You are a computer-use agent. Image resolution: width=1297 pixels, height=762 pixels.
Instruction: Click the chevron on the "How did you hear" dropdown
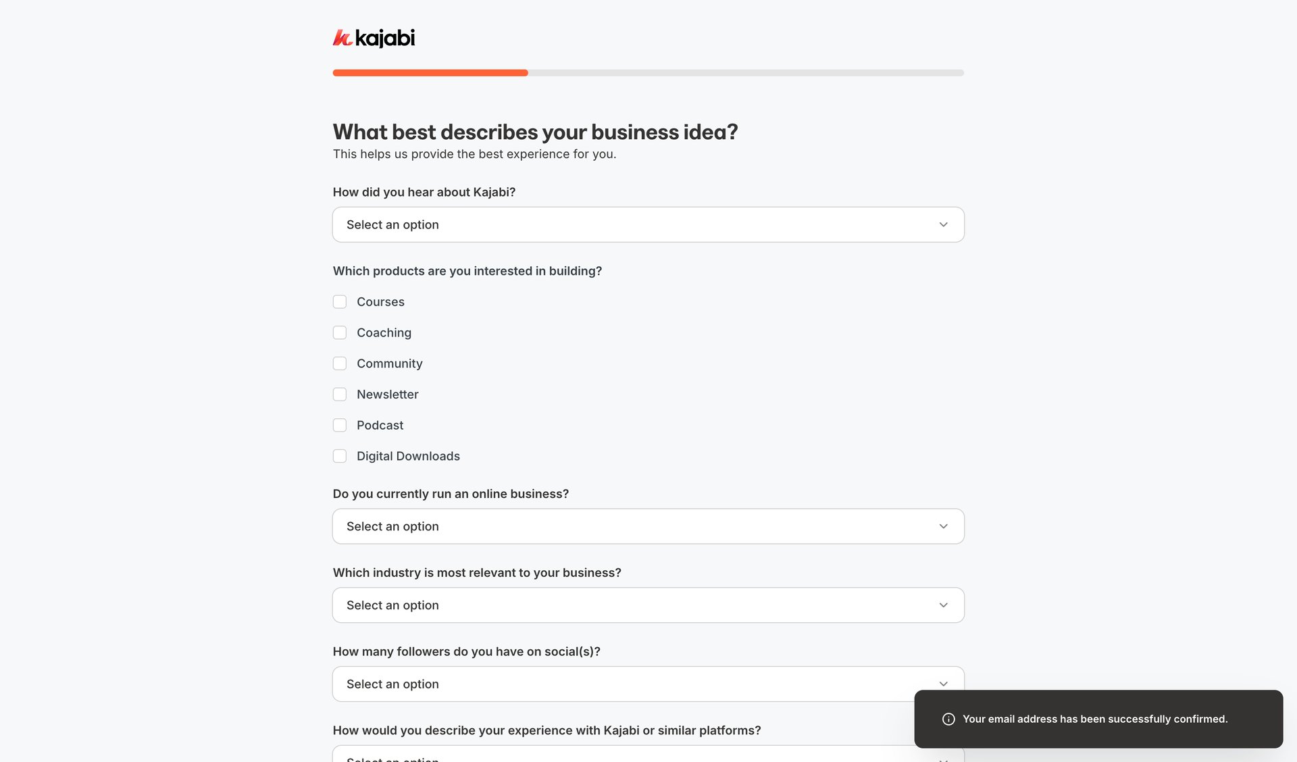943,224
